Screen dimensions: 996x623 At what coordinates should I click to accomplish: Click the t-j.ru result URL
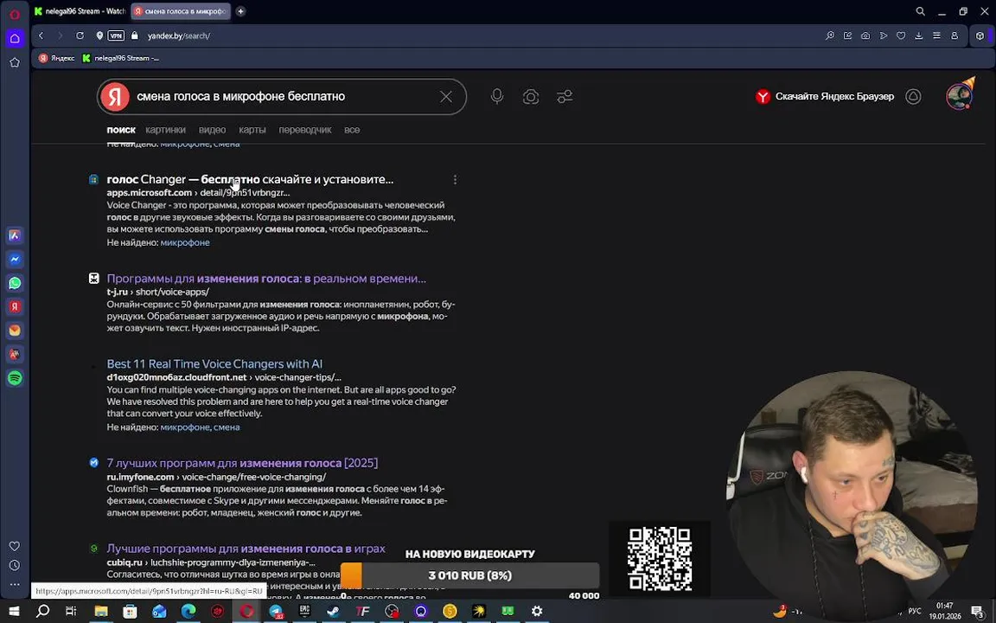point(157,292)
